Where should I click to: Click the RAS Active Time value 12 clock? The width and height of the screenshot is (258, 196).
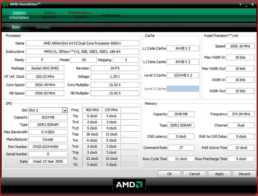(241, 148)
